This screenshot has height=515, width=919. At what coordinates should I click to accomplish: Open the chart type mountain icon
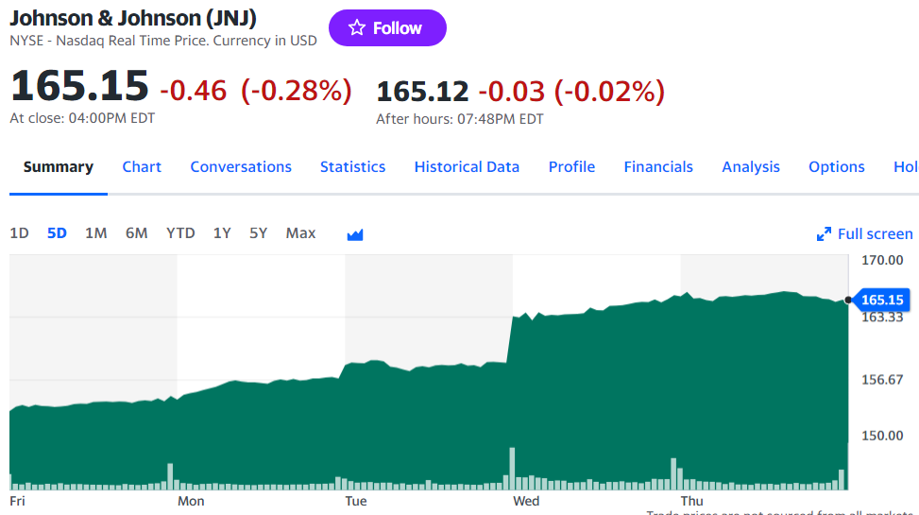[x=355, y=234]
